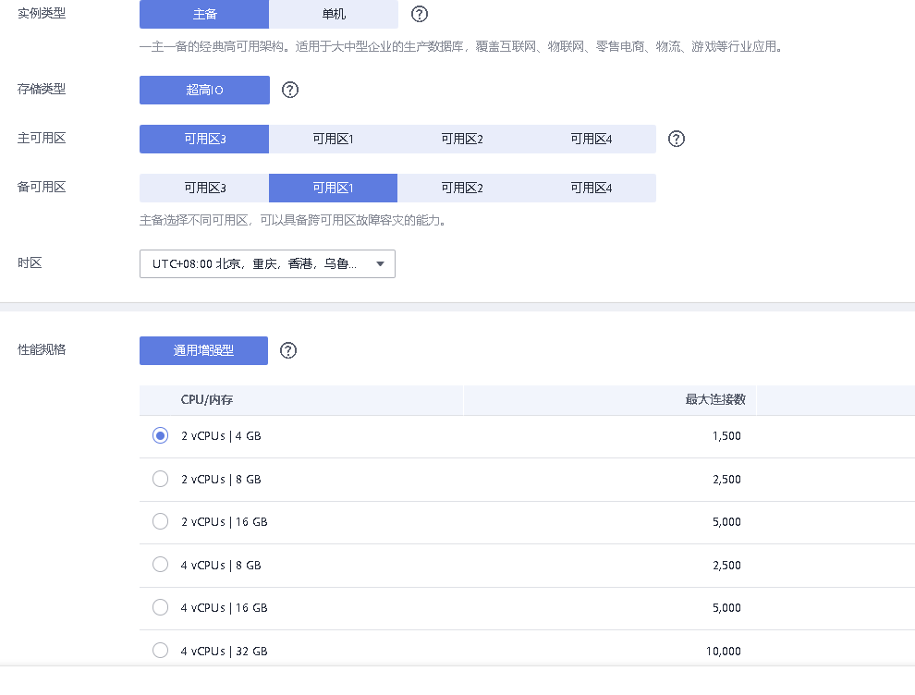Select 通用增强型 performance spec

[x=203, y=350]
